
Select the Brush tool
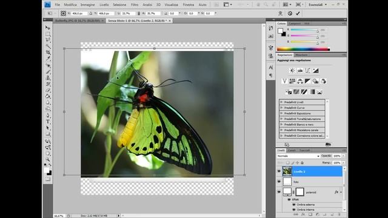[x=48, y=71]
